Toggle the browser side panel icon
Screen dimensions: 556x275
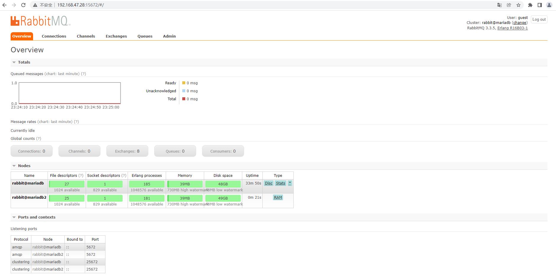540,5
